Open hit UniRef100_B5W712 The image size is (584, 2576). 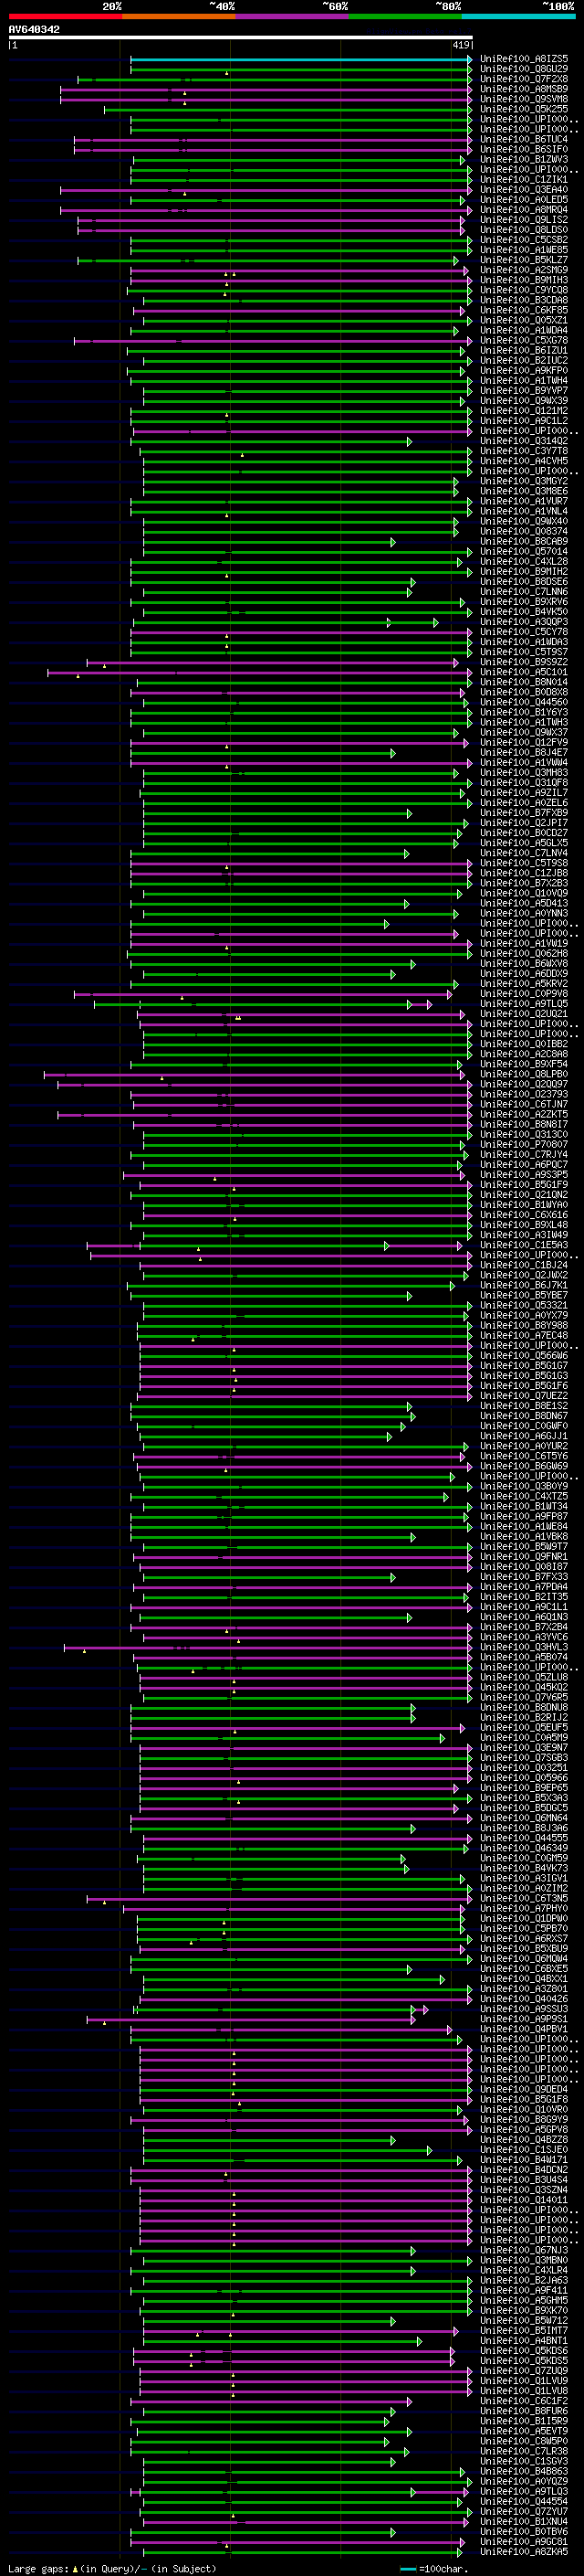524,2321
